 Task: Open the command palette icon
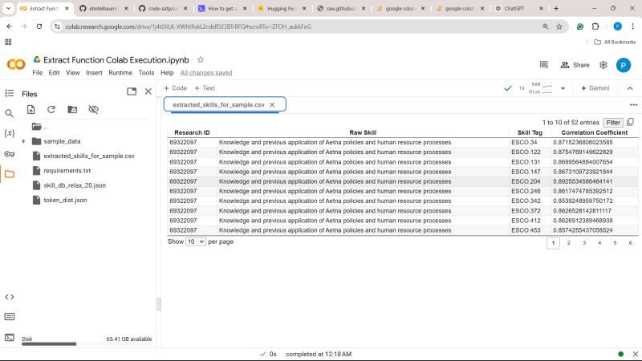(10, 316)
